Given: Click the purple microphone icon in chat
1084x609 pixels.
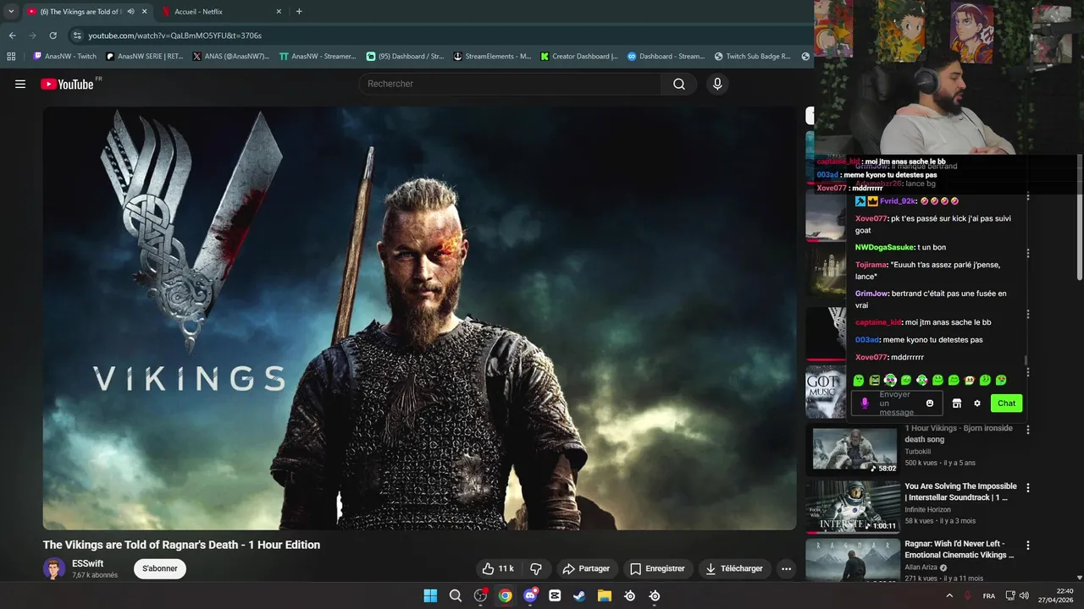Looking at the screenshot, I should coord(865,403).
